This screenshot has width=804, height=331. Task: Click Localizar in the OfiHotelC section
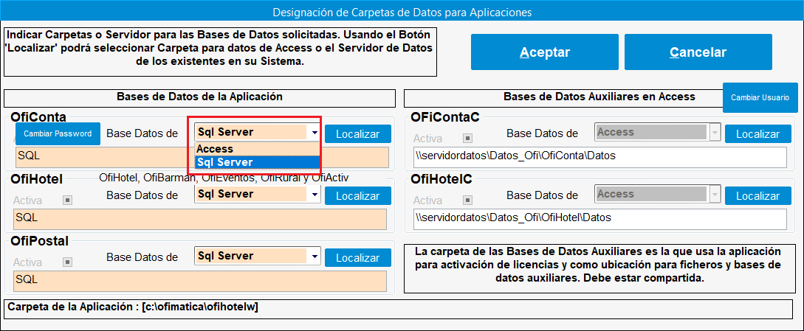tap(758, 196)
